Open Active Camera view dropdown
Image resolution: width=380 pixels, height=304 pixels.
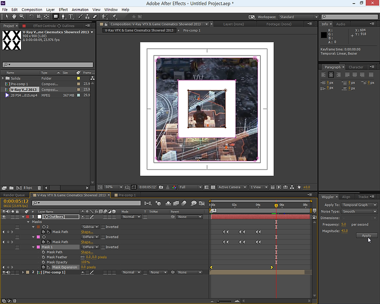[232, 187]
